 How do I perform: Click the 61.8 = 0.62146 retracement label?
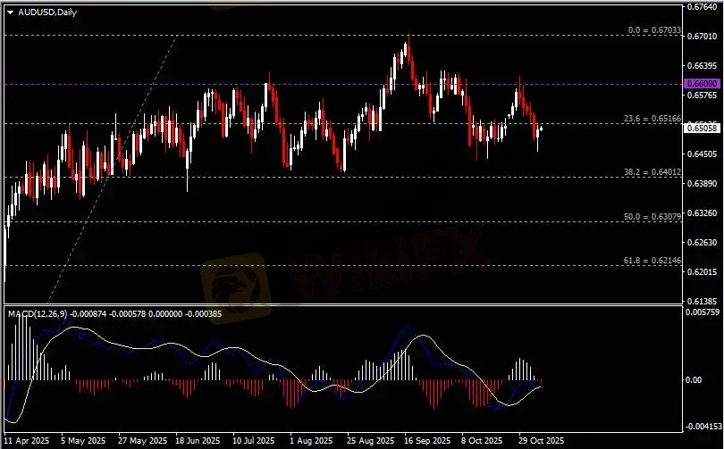[652, 260]
